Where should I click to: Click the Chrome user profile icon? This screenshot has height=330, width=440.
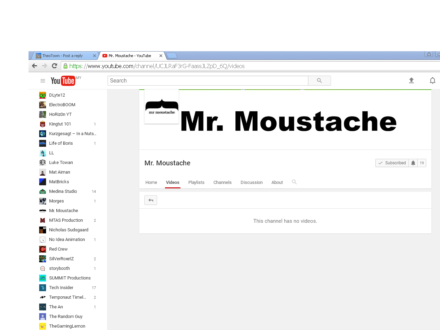tap(429, 54)
